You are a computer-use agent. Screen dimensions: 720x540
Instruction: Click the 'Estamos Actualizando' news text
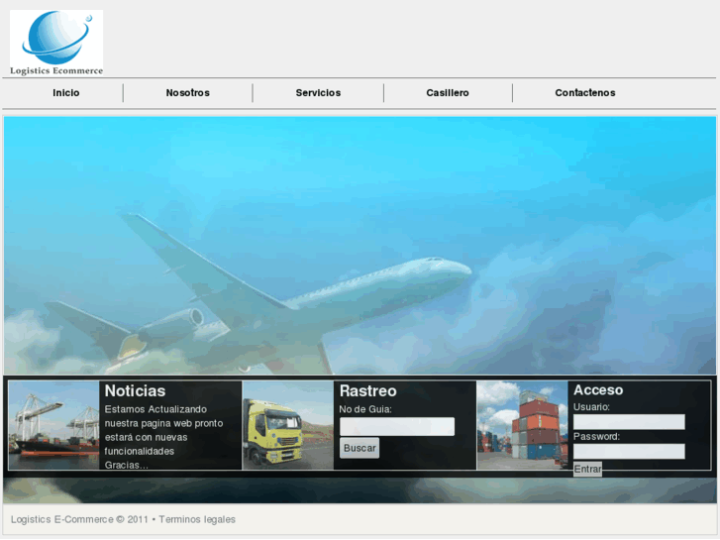(155, 409)
